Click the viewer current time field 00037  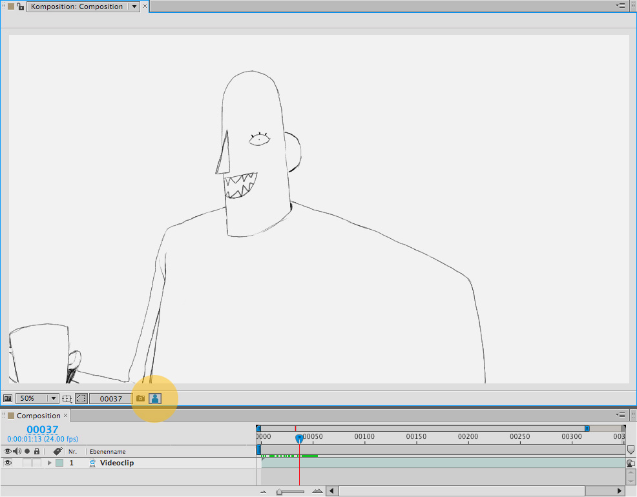click(110, 399)
